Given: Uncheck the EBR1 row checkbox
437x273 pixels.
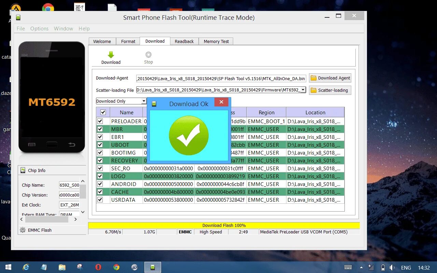Looking at the screenshot, I should (x=100, y=137).
